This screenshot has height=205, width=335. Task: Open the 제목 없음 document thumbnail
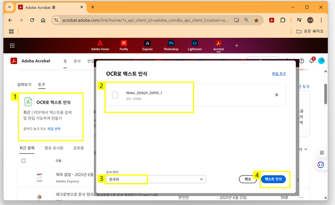tap(39, 177)
